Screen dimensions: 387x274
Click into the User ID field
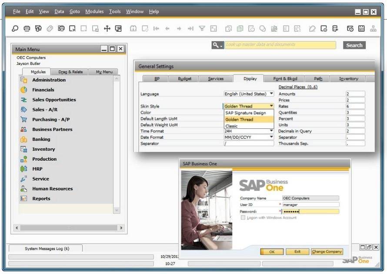pyautogui.click(x=310, y=204)
